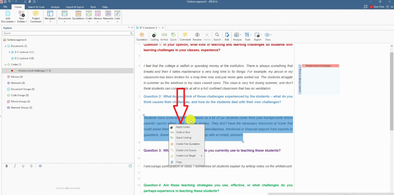This screenshot has width=394, height=195.
Task: Open Live Chat in the title bar
Action: click(x=378, y=7)
